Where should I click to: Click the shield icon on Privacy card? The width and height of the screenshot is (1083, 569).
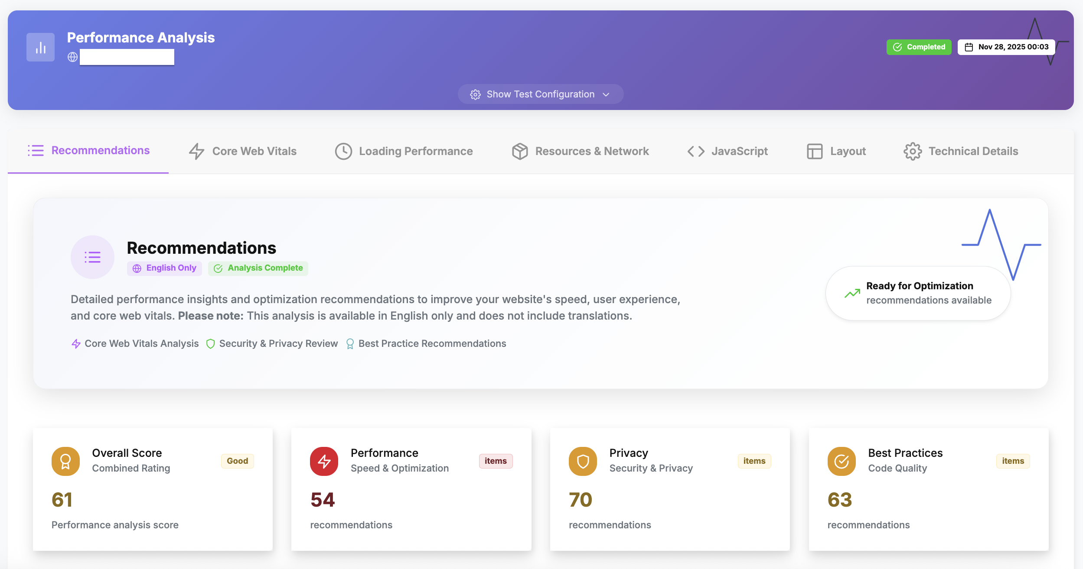coord(583,461)
